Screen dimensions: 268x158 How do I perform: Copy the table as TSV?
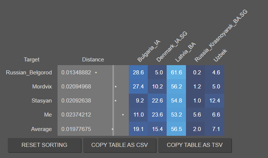point(195,145)
